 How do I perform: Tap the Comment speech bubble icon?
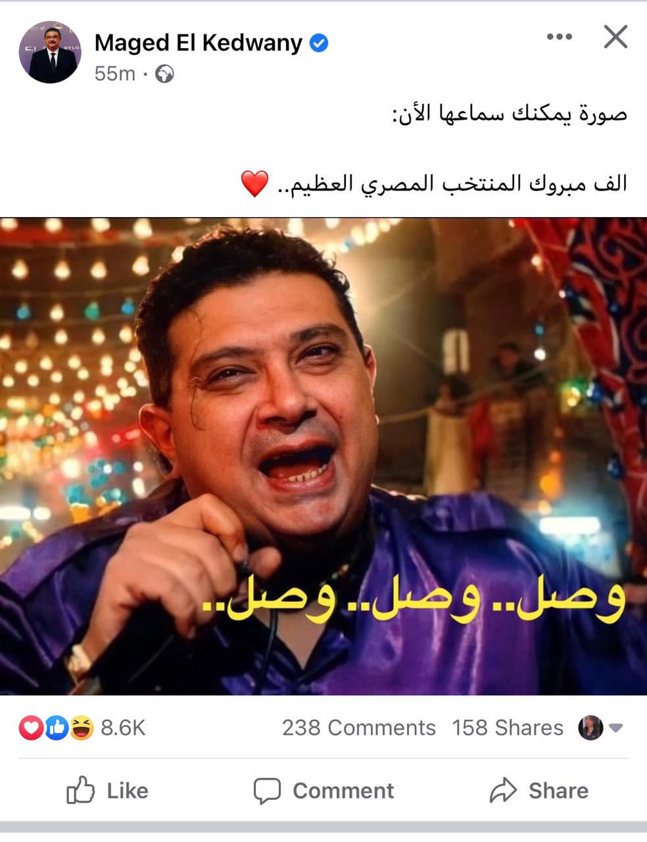[267, 791]
